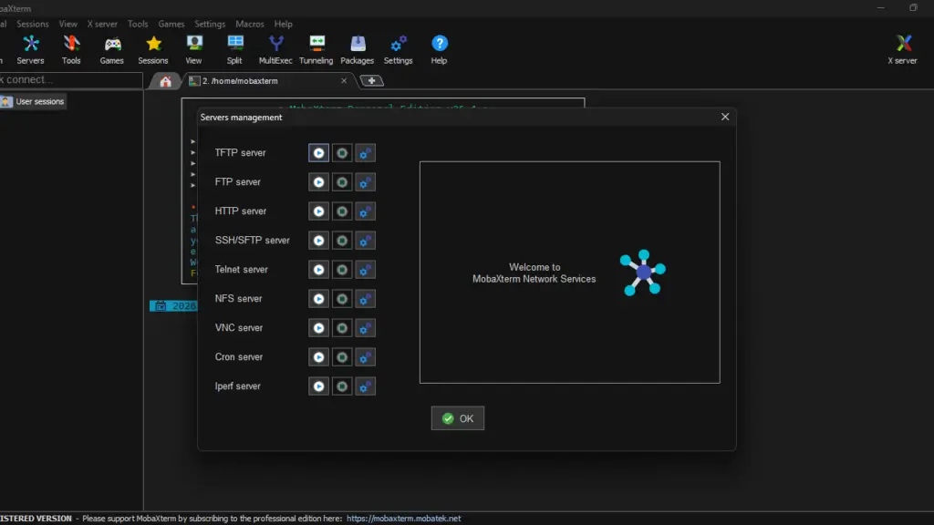Image resolution: width=934 pixels, height=525 pixels.
Task: Open the View menu
Action: click(x=67, y=24)
